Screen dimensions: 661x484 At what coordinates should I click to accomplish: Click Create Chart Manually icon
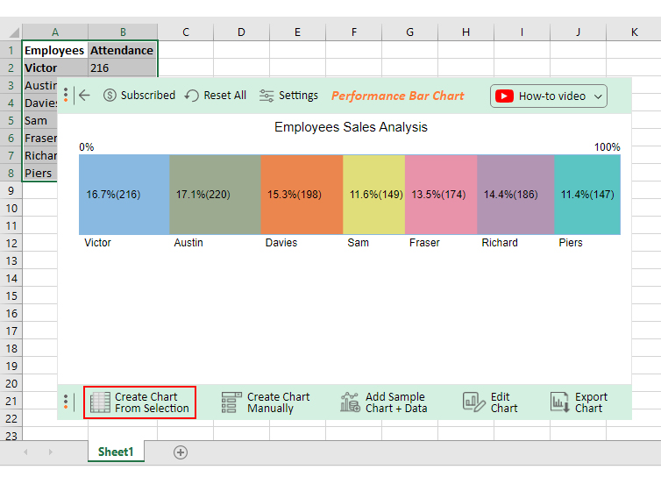[231, 402]
